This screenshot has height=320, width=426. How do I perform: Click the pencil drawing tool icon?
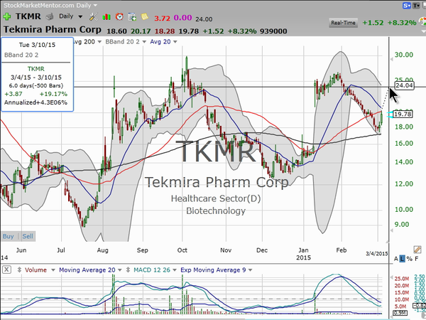(417, 249)
